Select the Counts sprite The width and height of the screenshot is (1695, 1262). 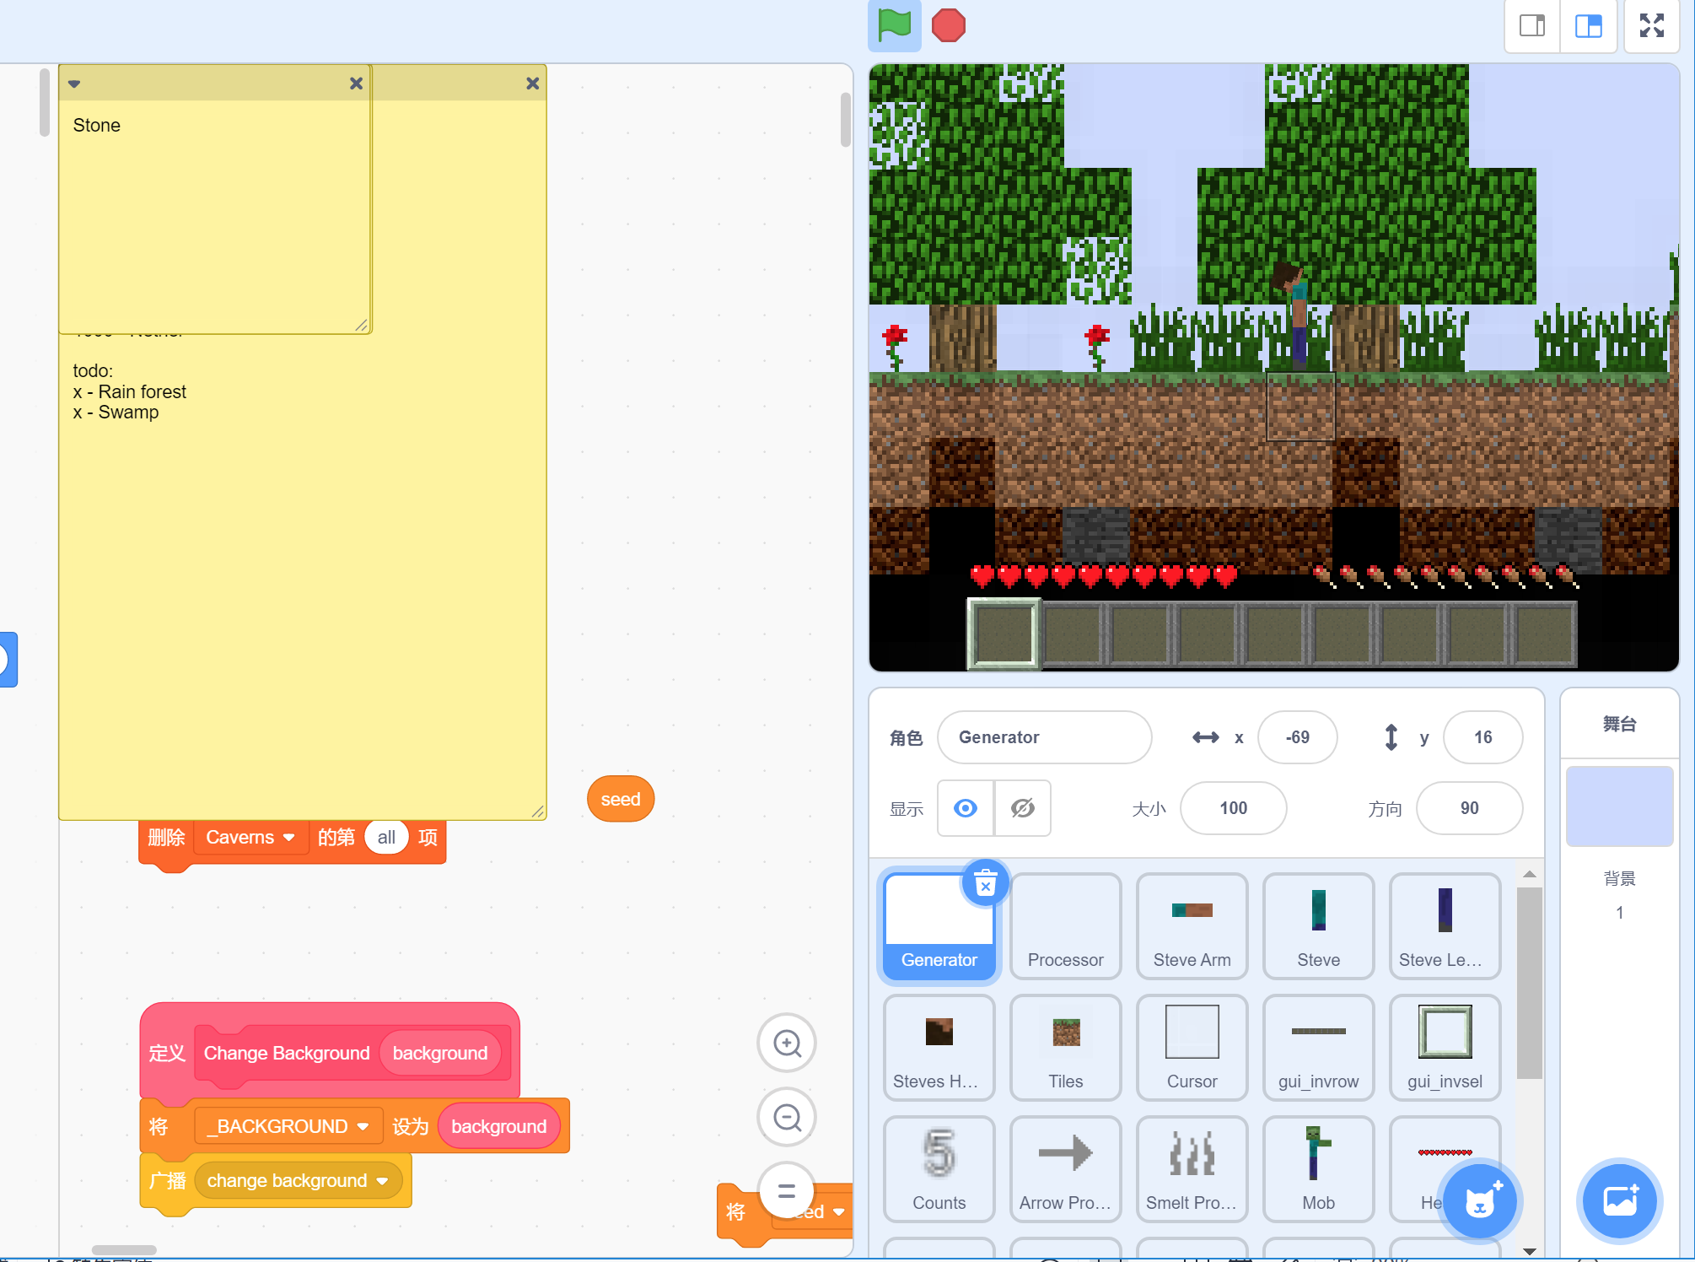click(939, 1169)
